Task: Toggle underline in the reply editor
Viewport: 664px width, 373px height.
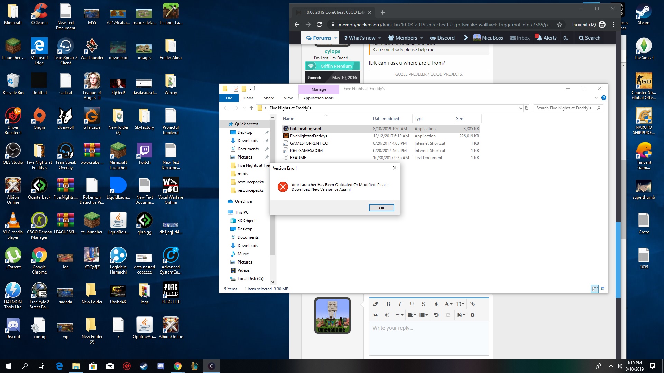Action: pyautogui.click(x=412, y=304)
